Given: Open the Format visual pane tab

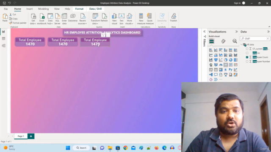Looking at the screenshot, I should tap(223, 41).
